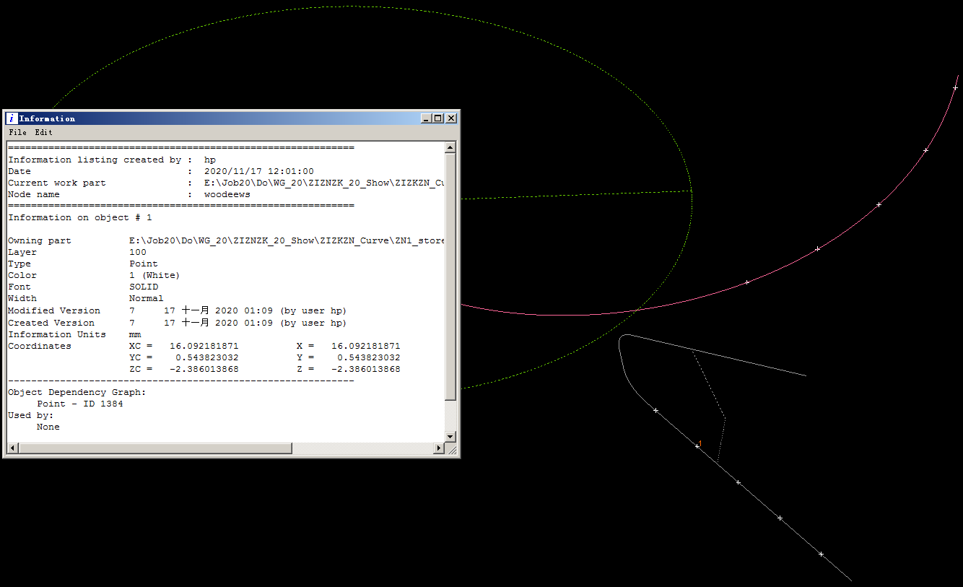Click the "Modified Version" label
Image resolution: width=963 pixels, height=587 pixels.
point(54,310)
